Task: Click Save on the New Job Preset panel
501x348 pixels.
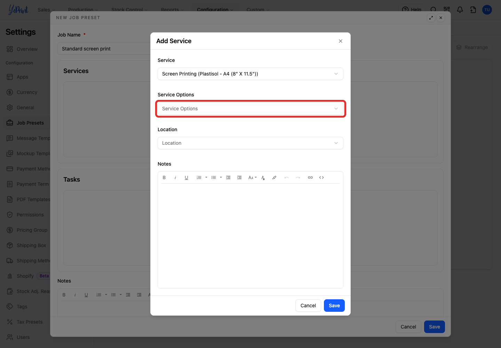Action: (x=435, y=327)
